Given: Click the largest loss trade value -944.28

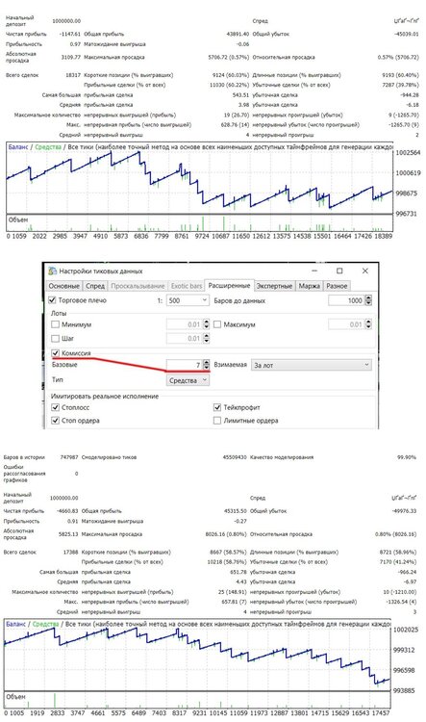Looking at the screenshot, I should point(410,95).
